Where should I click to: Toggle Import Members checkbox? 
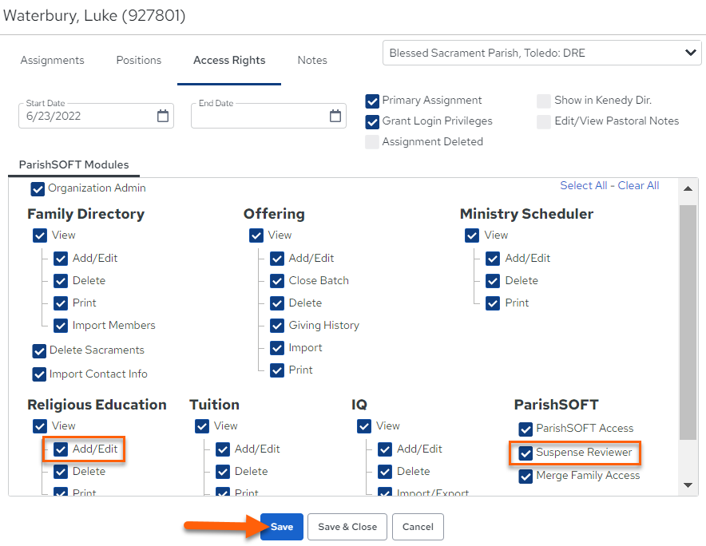(x=61, y=326)
